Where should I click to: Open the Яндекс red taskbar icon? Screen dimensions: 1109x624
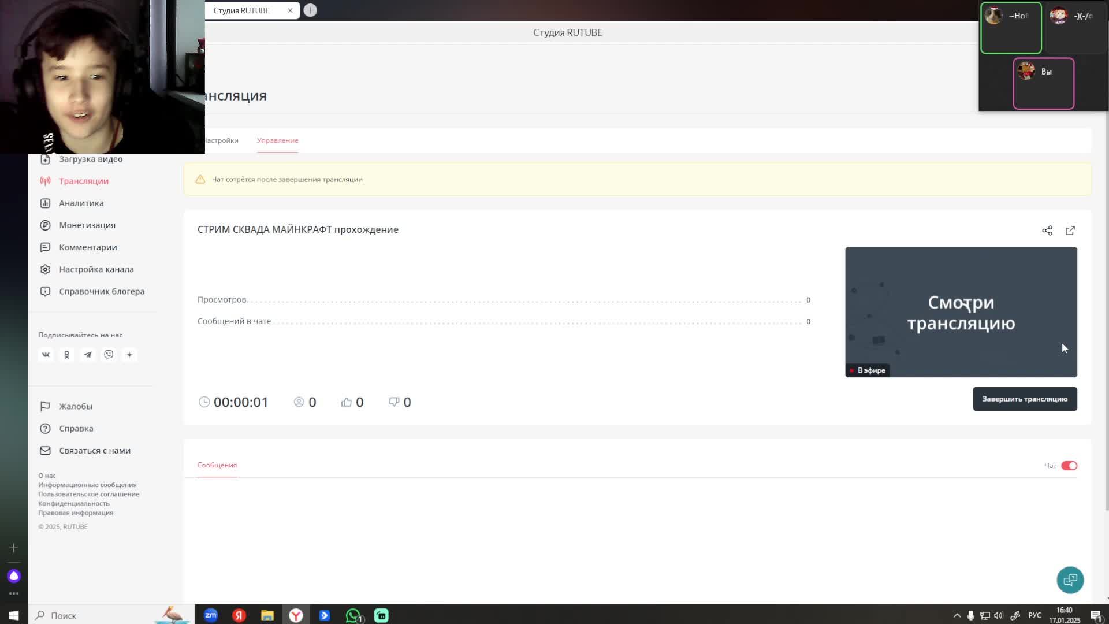[239, 615]
